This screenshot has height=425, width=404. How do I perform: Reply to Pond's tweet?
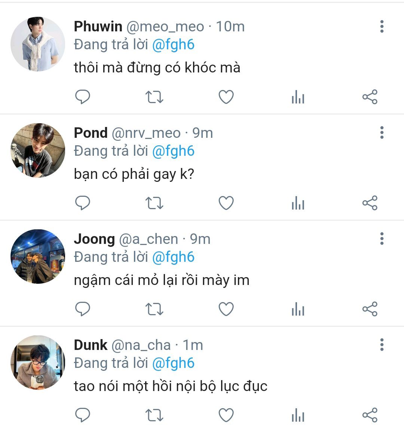point(83,203)
